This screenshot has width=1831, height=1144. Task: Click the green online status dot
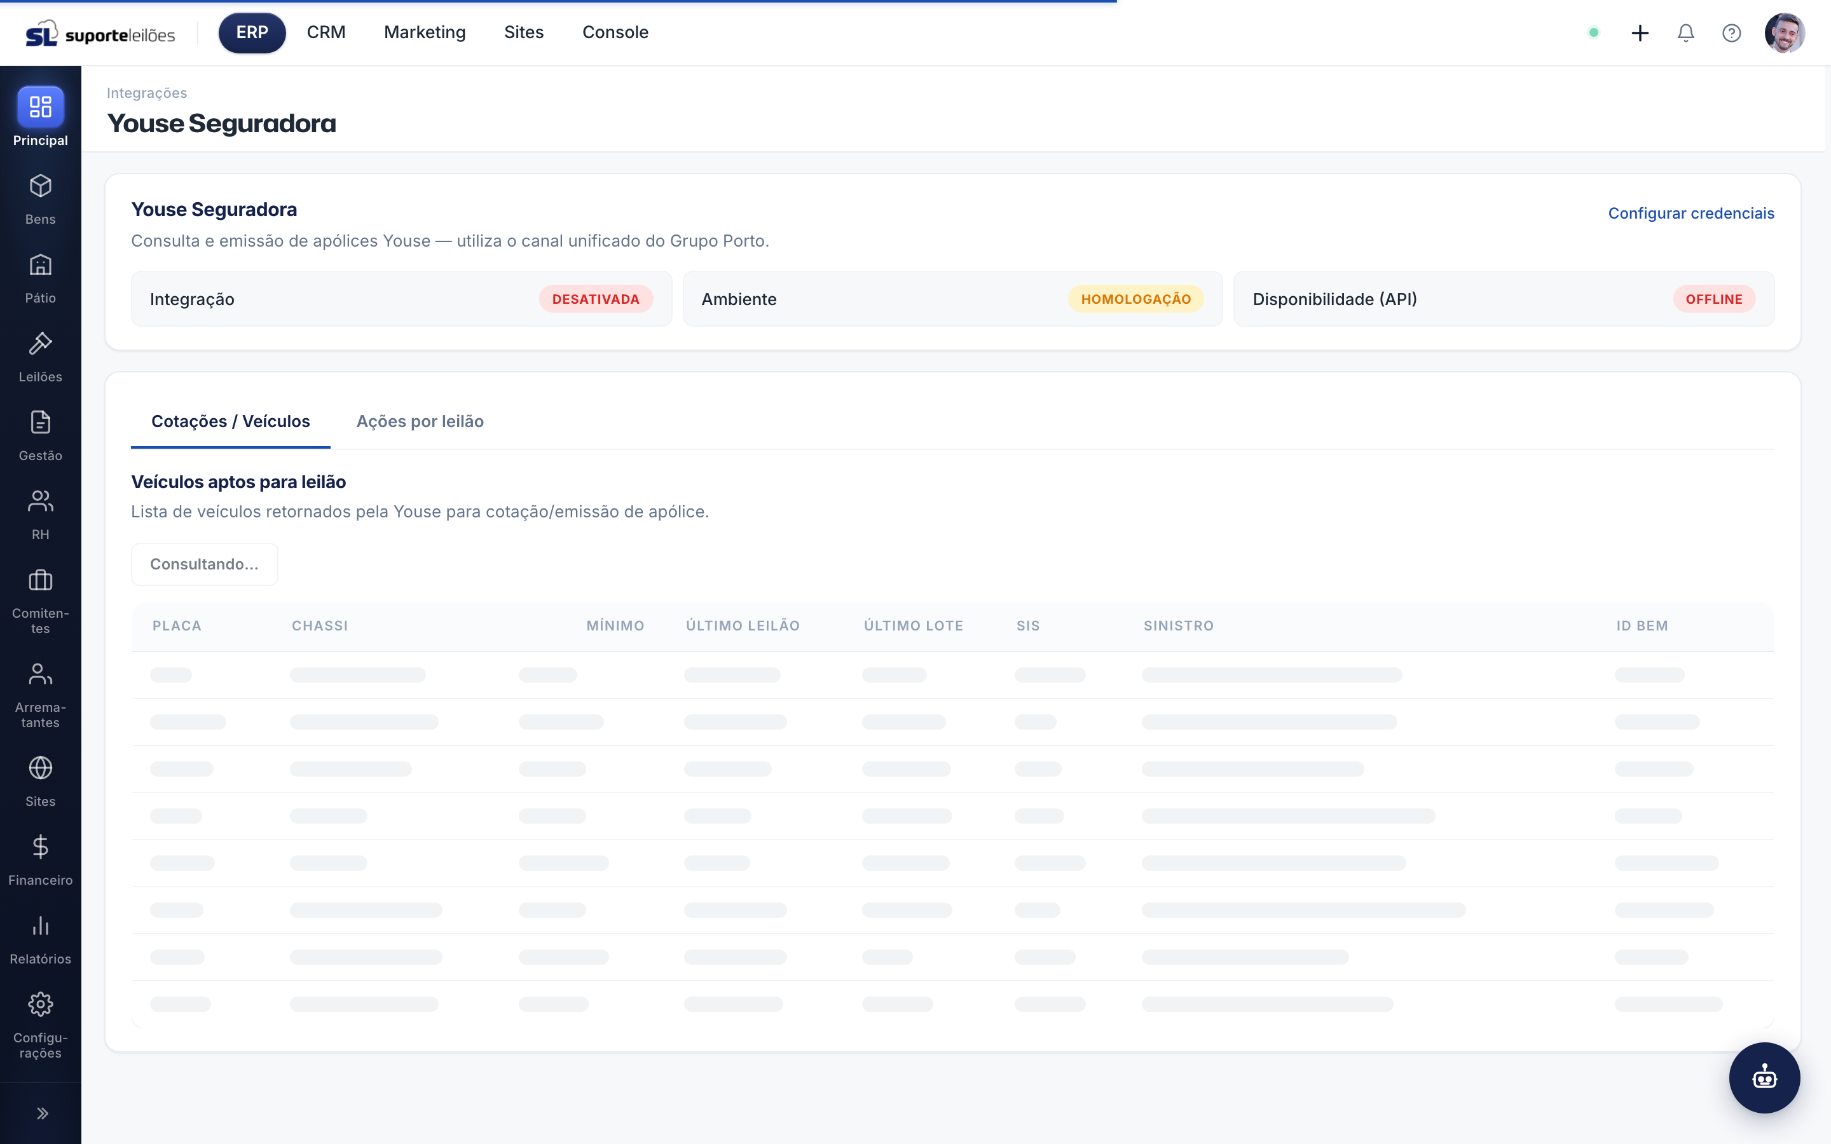tap(1593, 32)
